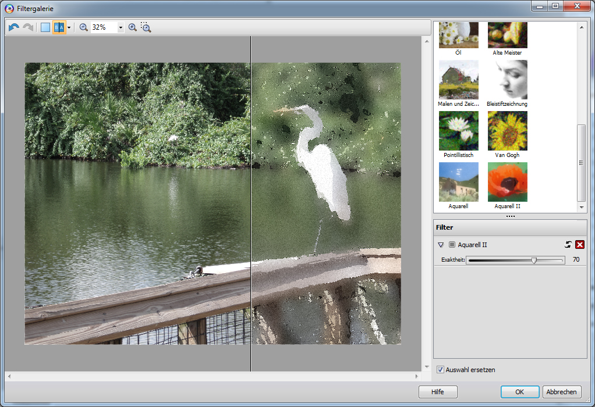The height and width of the screenshot is (407, 595).
Task: Toggle the Auswahl ersetzen checkbox
Action: (x=440, y=369)
